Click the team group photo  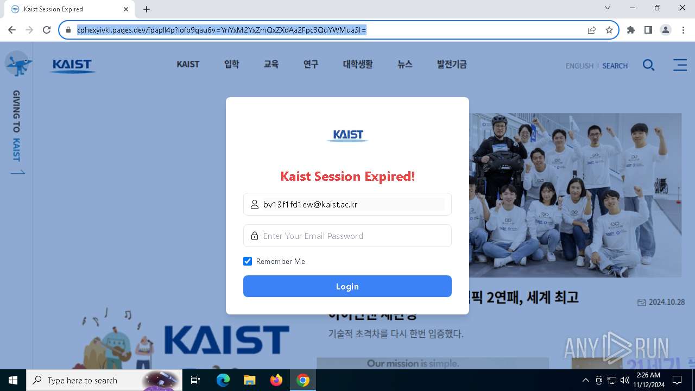(x=575, y=195)
